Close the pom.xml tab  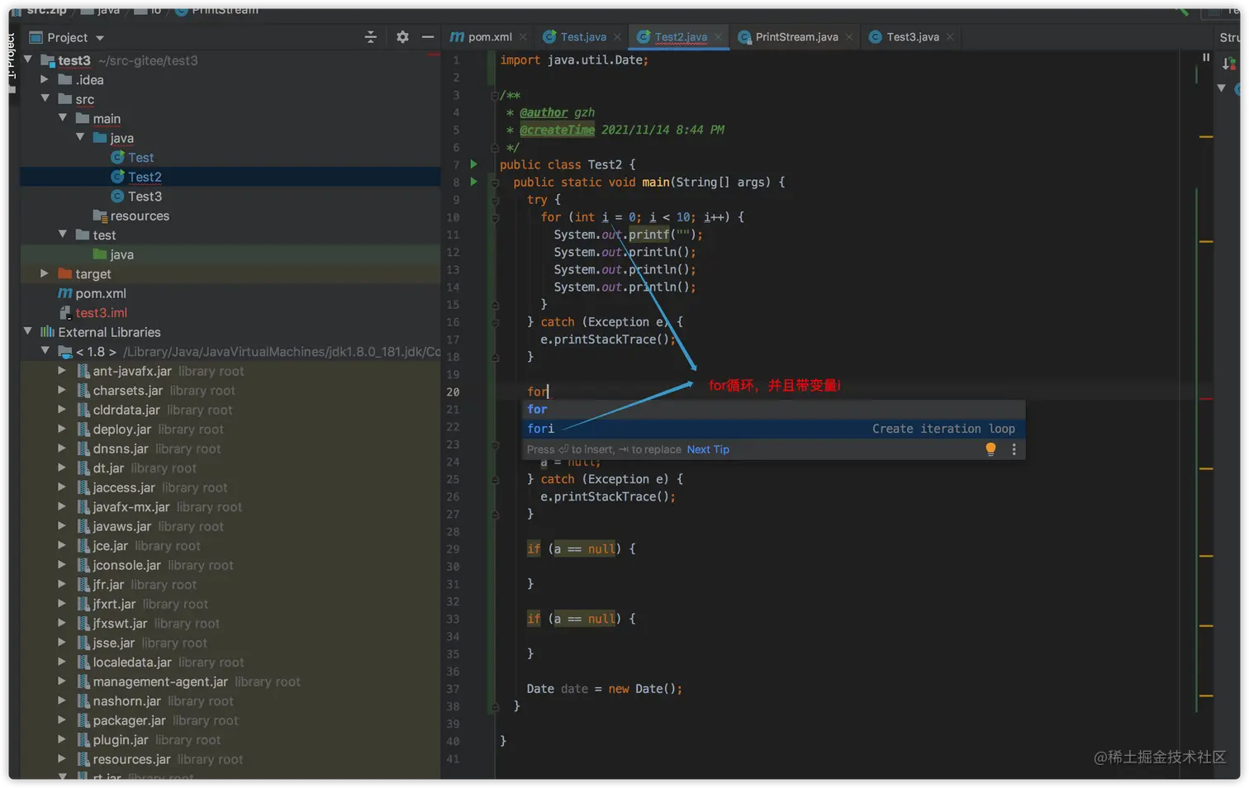524,37
